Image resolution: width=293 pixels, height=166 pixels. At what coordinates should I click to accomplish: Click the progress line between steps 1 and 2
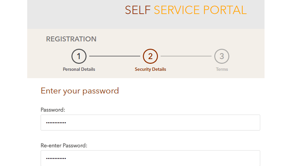coord(115,56)
